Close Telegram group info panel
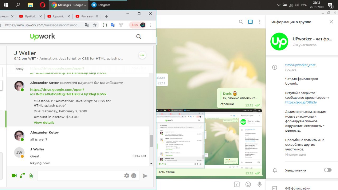This screenshot has height=190, width=338. pyautogui.click(x=331, y=22)
